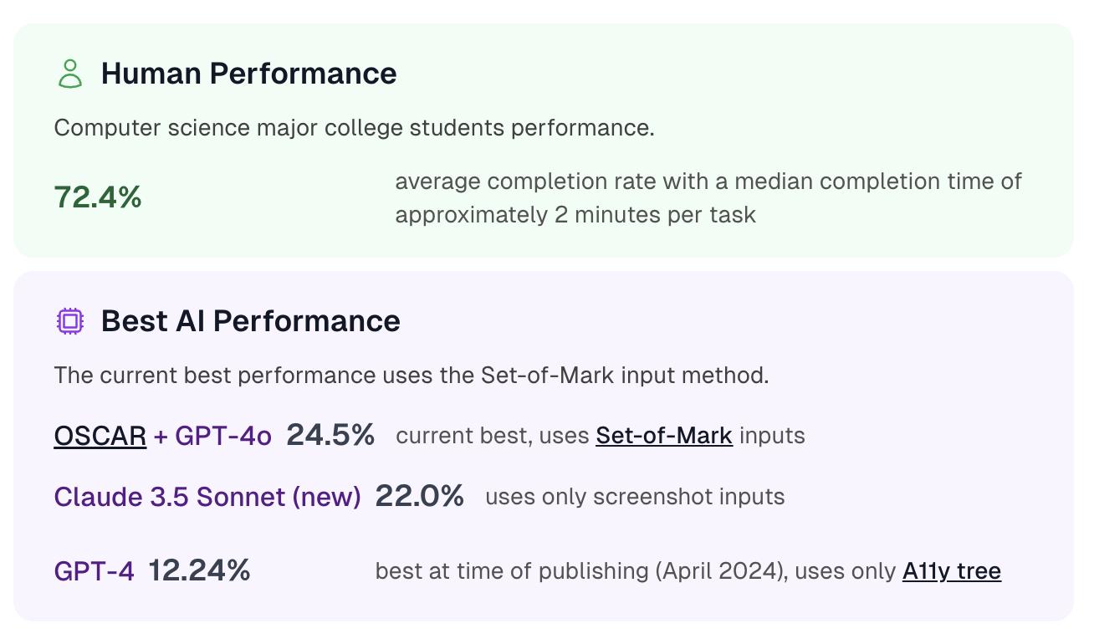The width and height of the screenshot is (1094, 639).
Task: Open the OSCAR link
Action: coord(100,436)
